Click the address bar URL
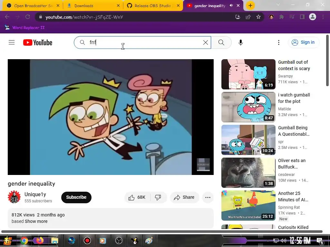The height and width of the screenshot is (247, 330). (x=84, y=17)
